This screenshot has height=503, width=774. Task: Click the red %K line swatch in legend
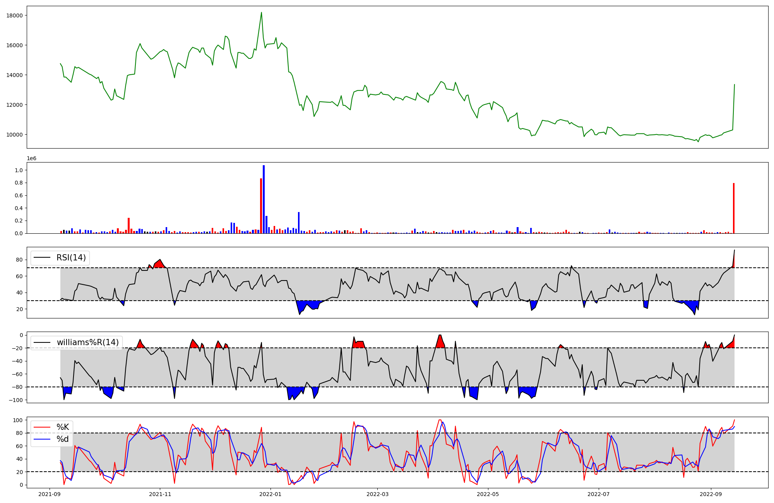[x=42, y=427]
